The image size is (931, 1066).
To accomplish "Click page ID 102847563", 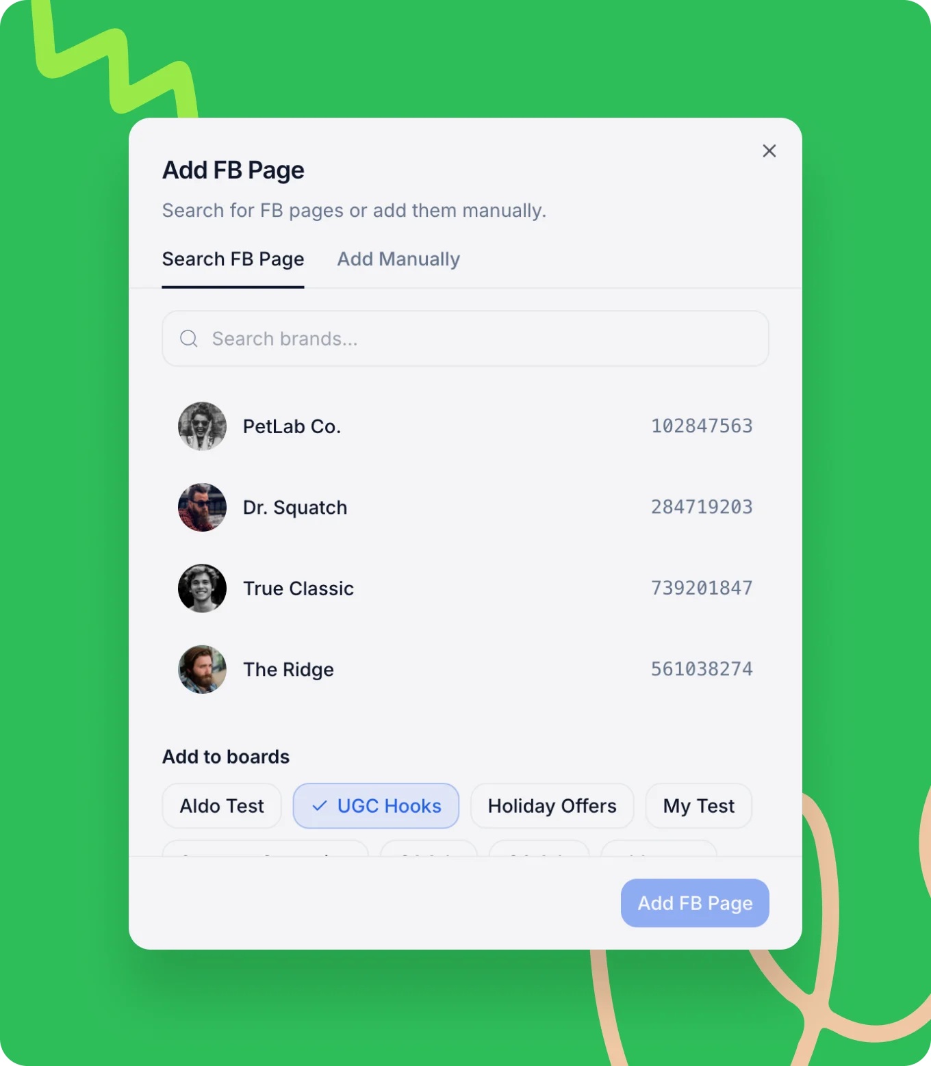I will [702, 426].
